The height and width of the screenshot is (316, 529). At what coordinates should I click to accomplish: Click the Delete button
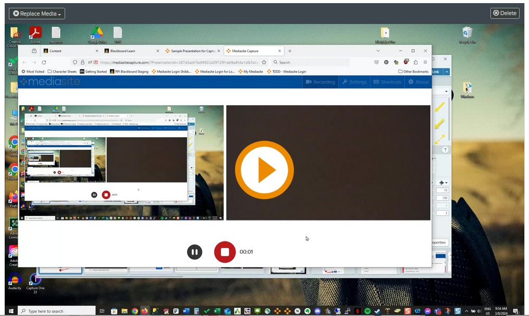(x=505, y=13)
